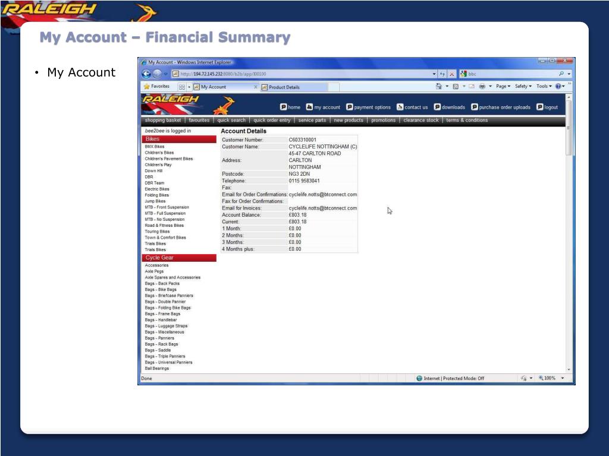Select MTB - Full Suspension category
Screen dimensions: 609x456
pos(165,213)
